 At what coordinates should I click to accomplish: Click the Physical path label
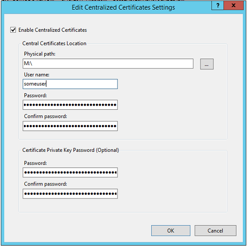click(40, 54)
